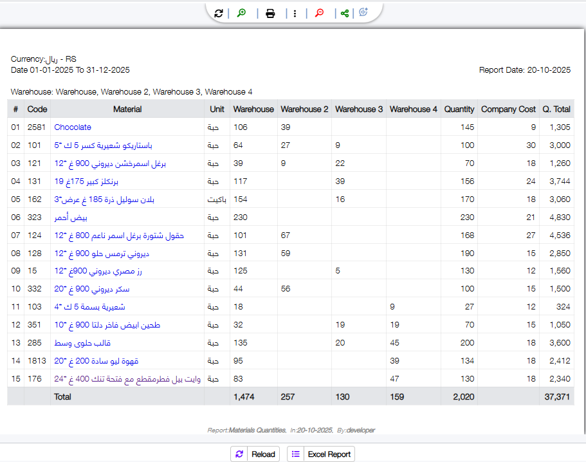This screenshot has width=586, height=462.
Task: Select the grand total 37,371 cell
Action: click(557, 397)
